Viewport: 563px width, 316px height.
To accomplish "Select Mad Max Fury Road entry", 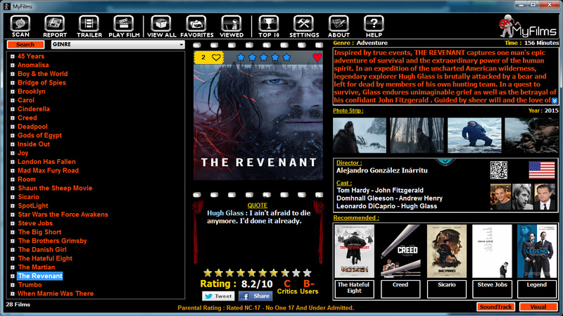I will (48, 170).
